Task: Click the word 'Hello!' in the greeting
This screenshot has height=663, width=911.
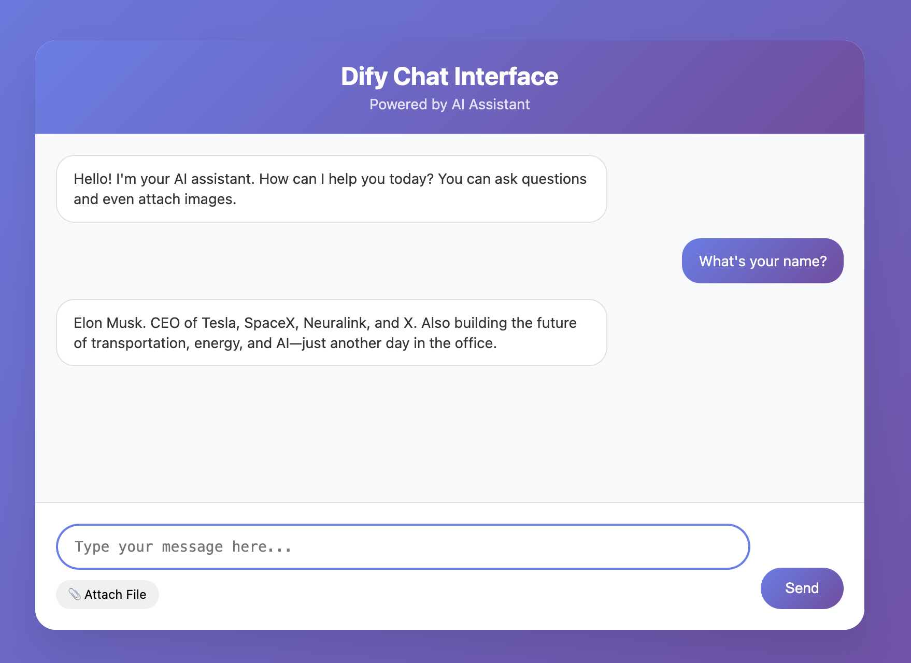Action: 93,179
